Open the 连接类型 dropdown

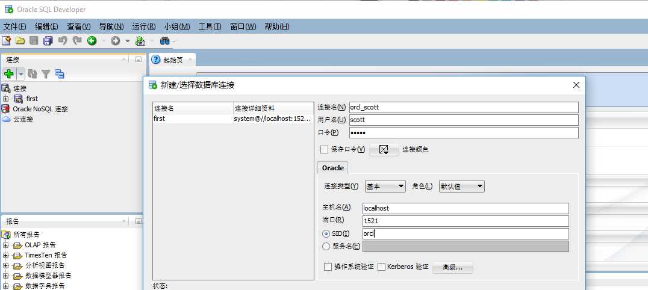[x=385, y=187]
